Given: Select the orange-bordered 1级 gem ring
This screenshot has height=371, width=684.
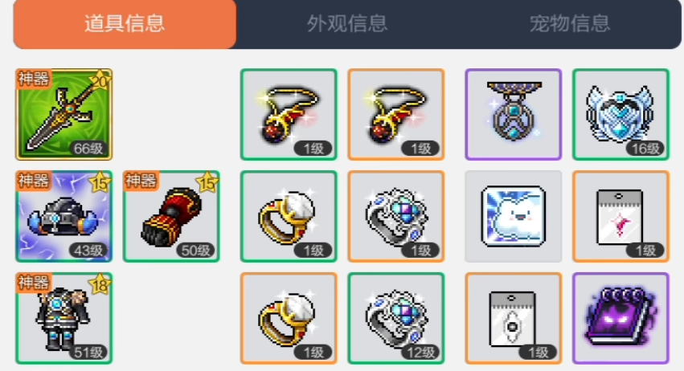Looking at the screenshot, I should tap(396, 216).
